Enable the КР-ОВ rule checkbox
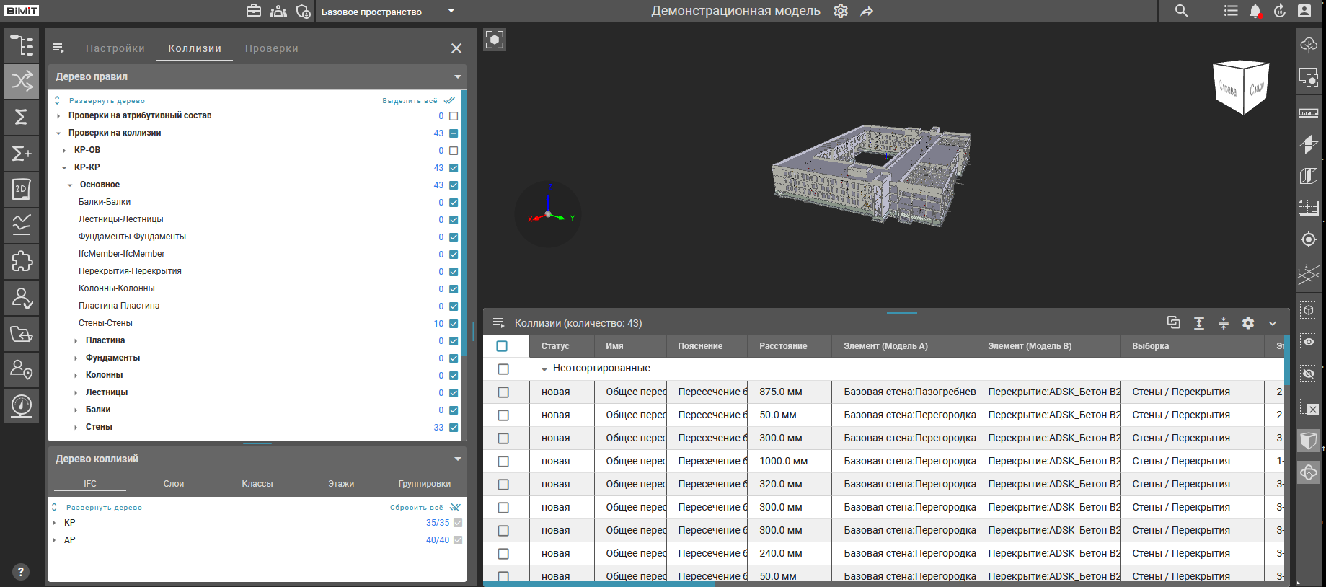 (454, 151)
